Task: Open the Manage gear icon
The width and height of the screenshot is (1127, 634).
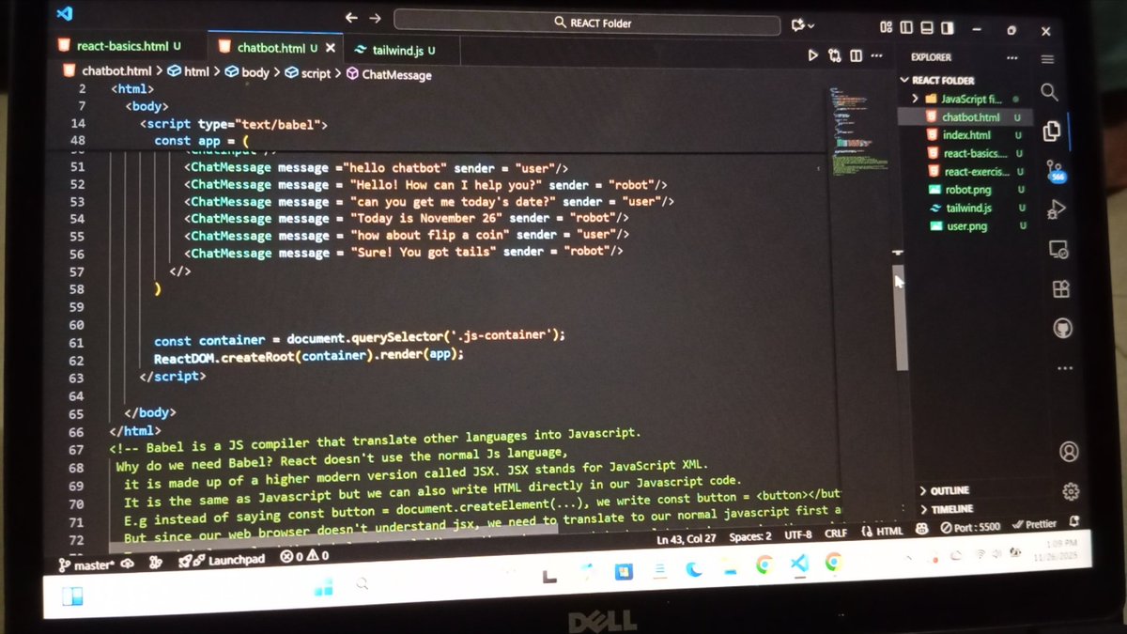Action: 1071,492
